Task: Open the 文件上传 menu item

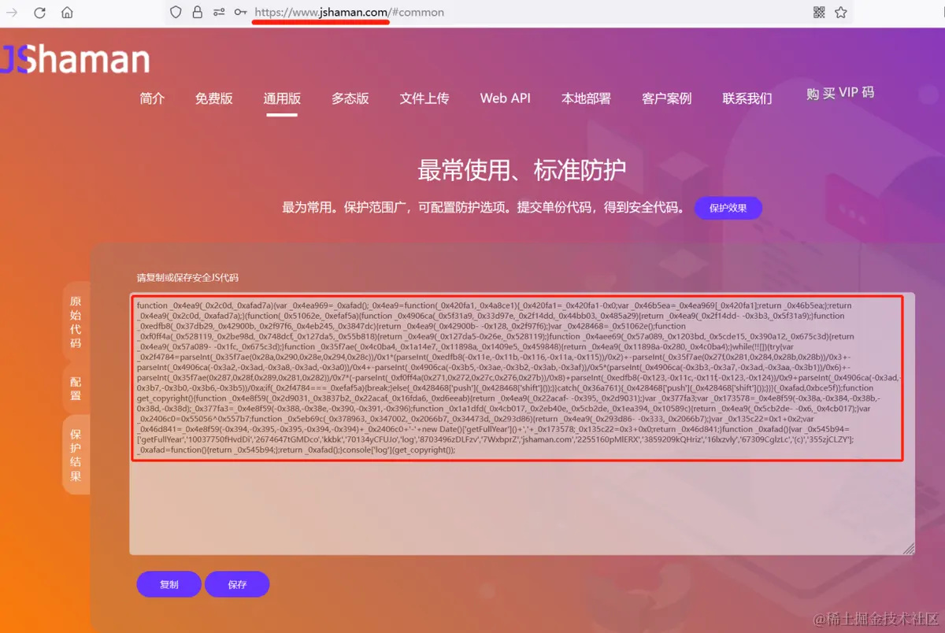Action: coord(424,98)
